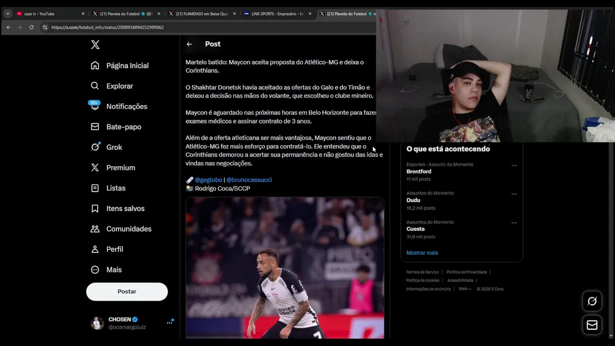Open Listas in sidebar
The height and width of the screenshot is (346, 615).
109,188
